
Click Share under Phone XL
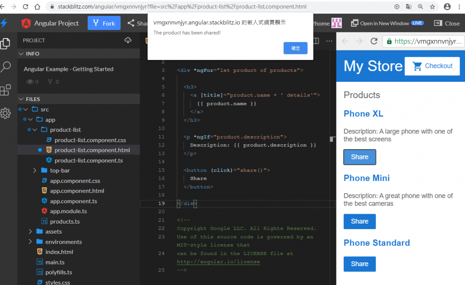pos(360,157)
